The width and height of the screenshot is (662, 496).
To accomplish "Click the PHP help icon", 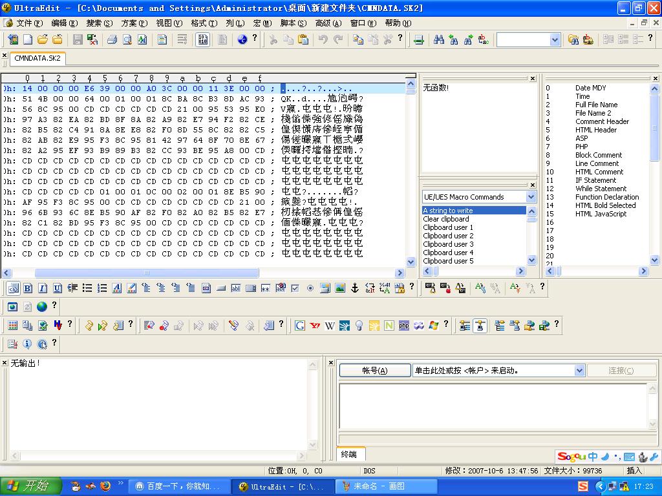I will coord(404,325).
